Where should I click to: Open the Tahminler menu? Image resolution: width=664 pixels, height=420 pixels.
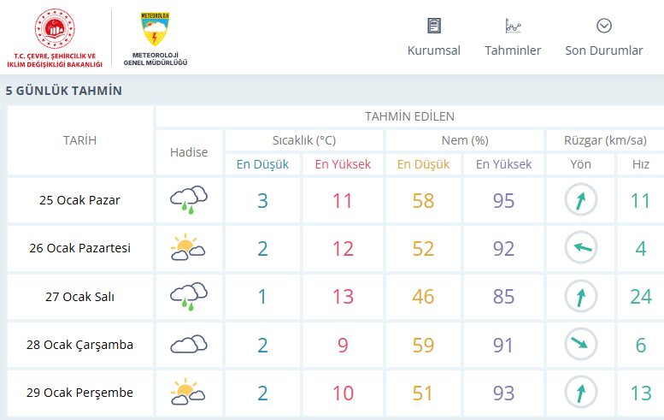coord(513,50)
